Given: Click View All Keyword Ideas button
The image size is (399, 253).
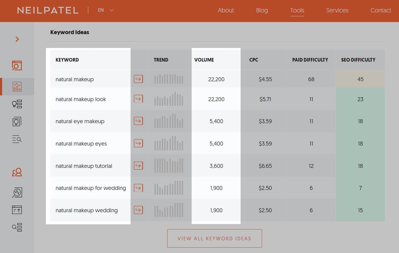Looking at the screenshot, I should (214, 239).
